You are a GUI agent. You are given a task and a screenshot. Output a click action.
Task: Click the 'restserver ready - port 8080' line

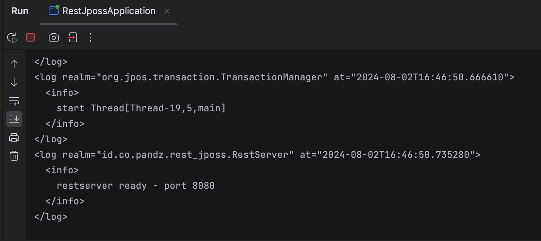click(136, 186)
